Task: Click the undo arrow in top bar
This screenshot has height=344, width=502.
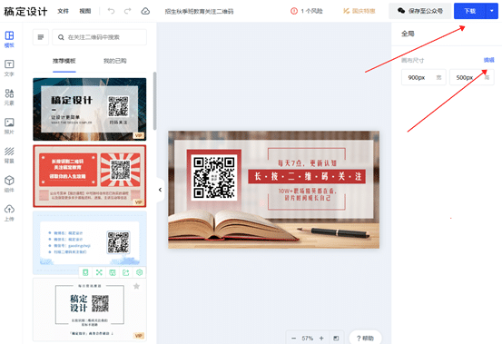Action: [x=111, y=11]
